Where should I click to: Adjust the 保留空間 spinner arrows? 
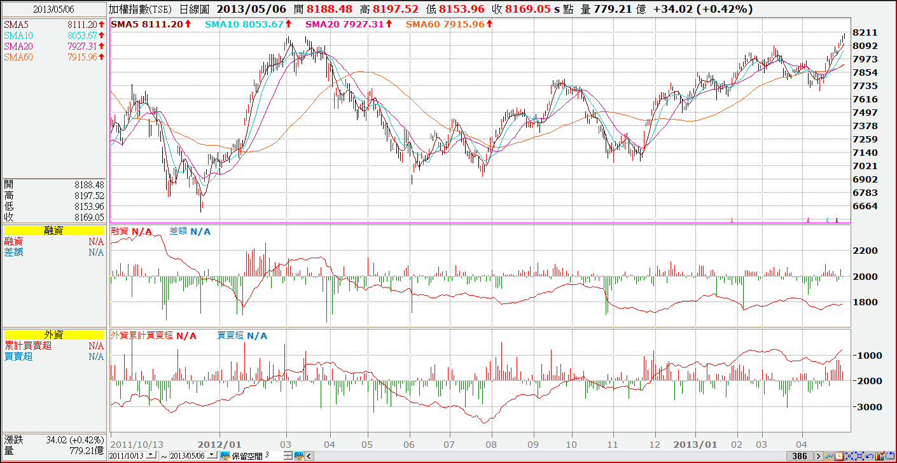[288, 456]
